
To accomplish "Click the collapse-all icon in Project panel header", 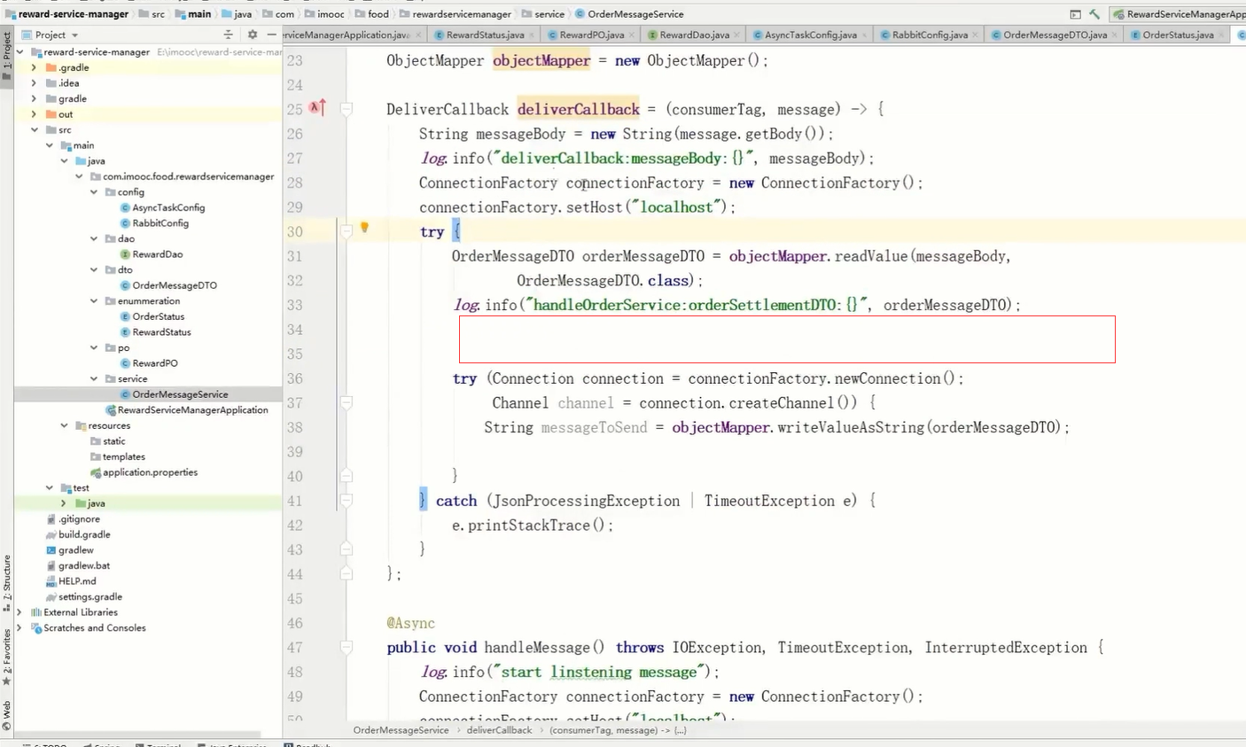I will pos(228,35).
